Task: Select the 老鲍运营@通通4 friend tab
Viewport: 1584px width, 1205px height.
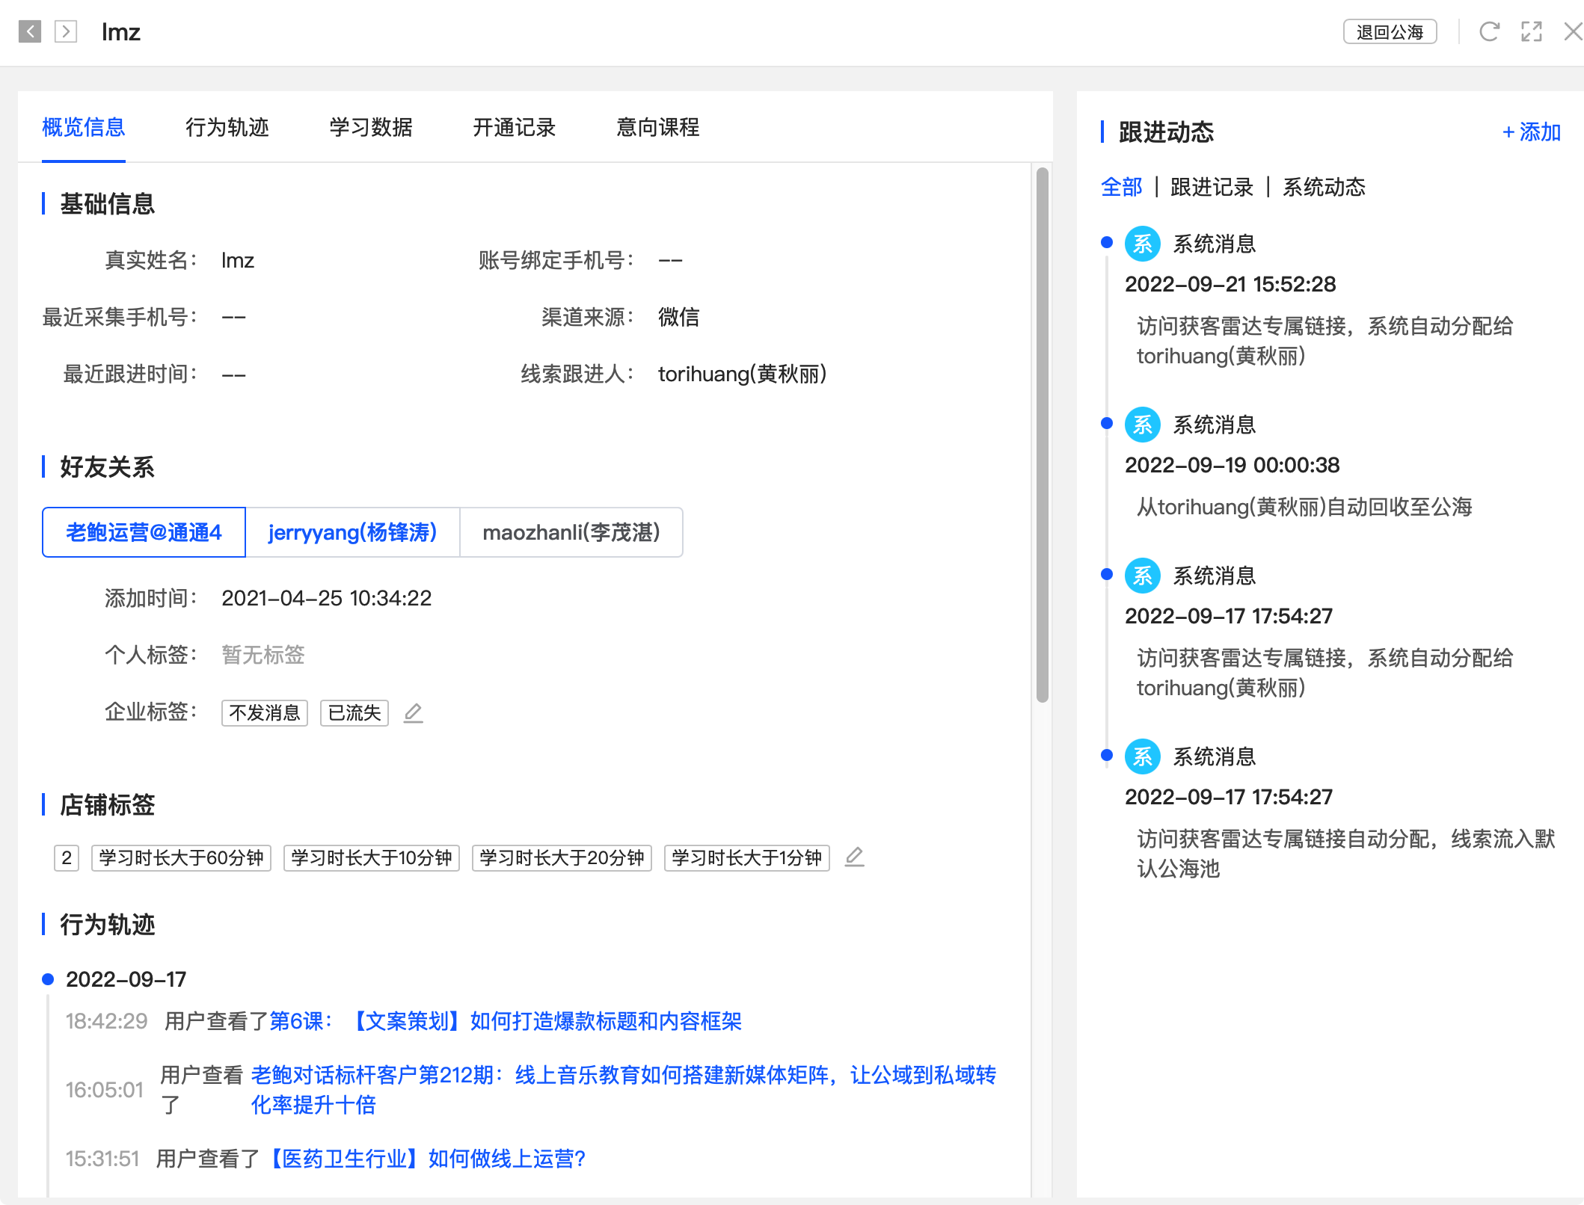Action: [144, 532]
